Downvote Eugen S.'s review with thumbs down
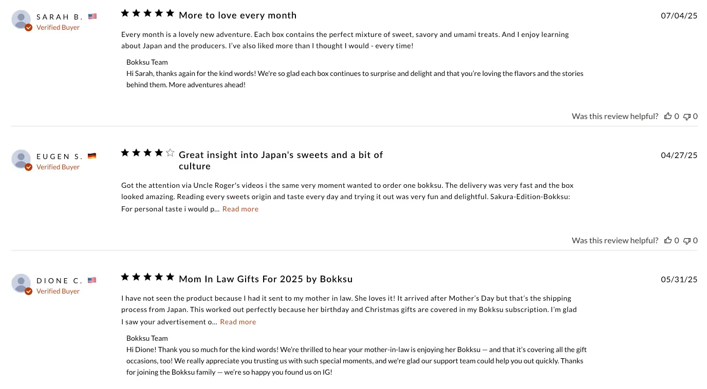The image size is (707, 389). 687,241
